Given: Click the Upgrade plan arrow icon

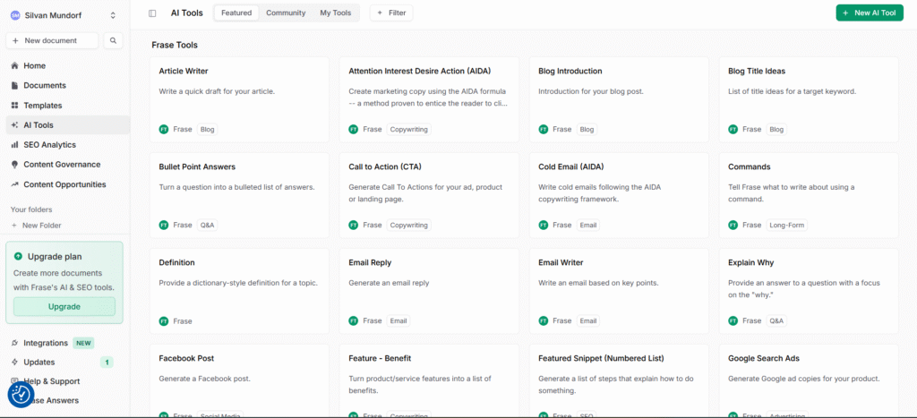Looking at the screenshot, I should [18, 256].
